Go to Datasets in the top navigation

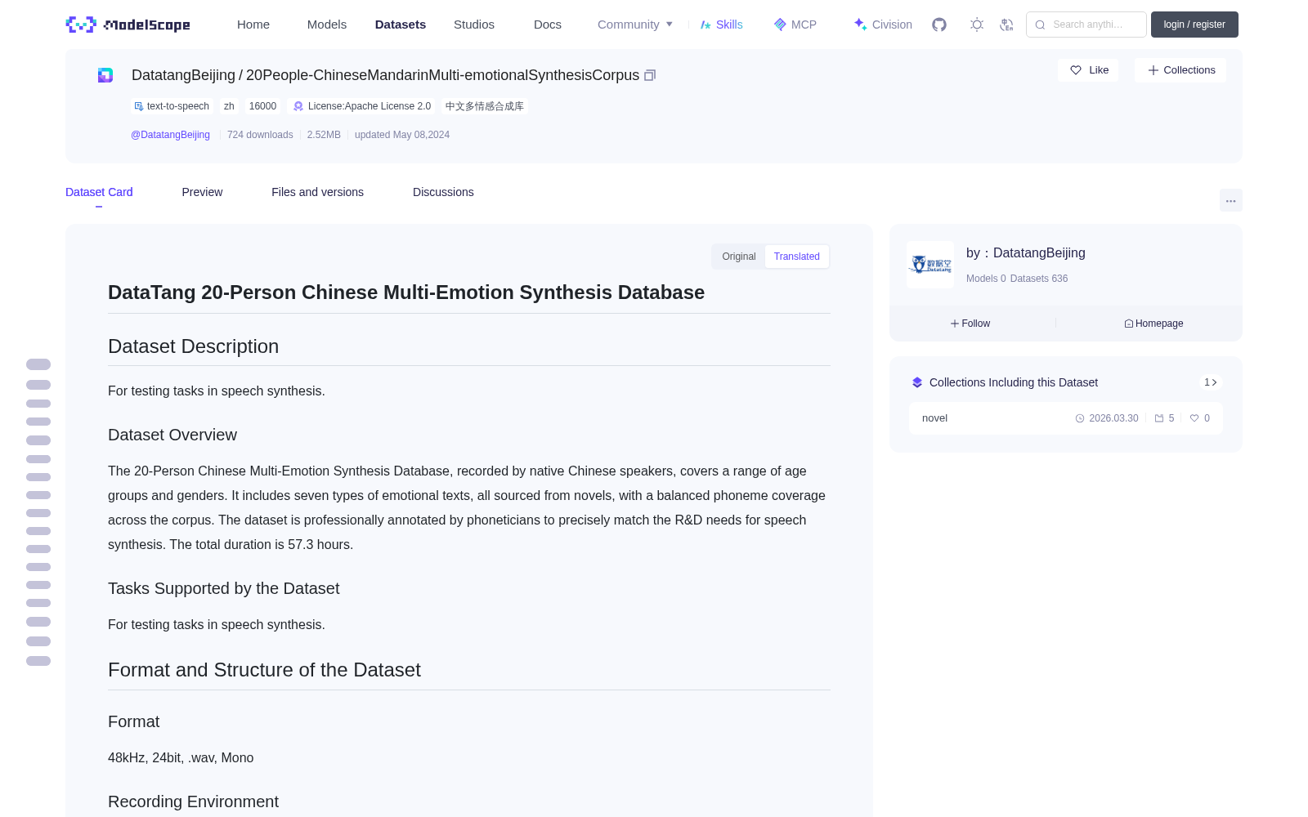pos(401,25)
